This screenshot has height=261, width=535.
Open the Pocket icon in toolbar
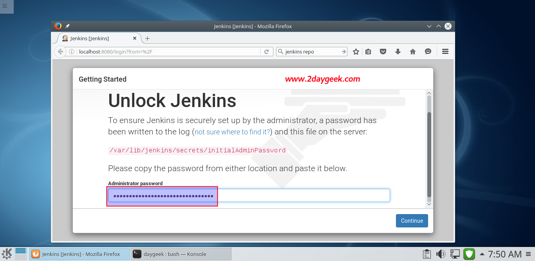click(383, 52)
